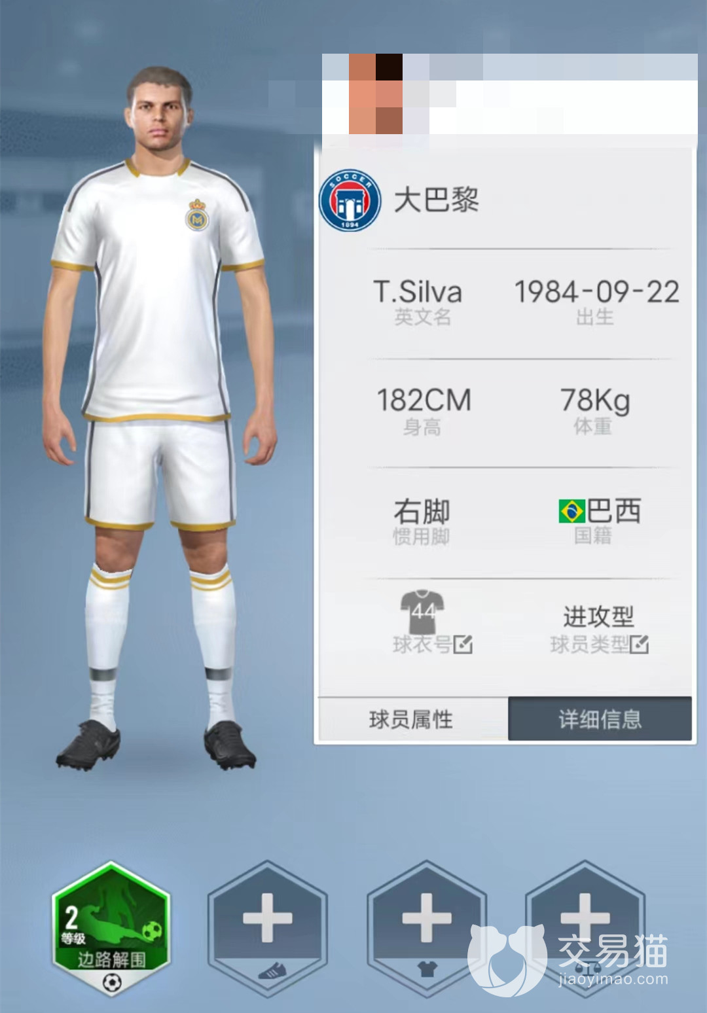Click the 182CM height value
The height and width of the screenshot is (1013, 707).
click(424, 400)
